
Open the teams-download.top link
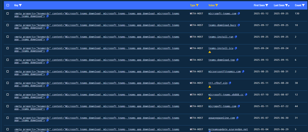(222, 60)
